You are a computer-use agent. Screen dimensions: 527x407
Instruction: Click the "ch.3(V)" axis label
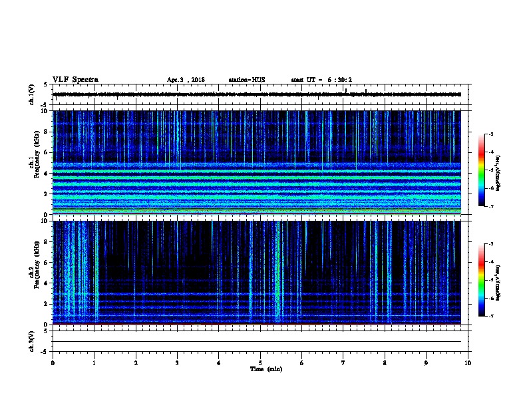point(31,341)
